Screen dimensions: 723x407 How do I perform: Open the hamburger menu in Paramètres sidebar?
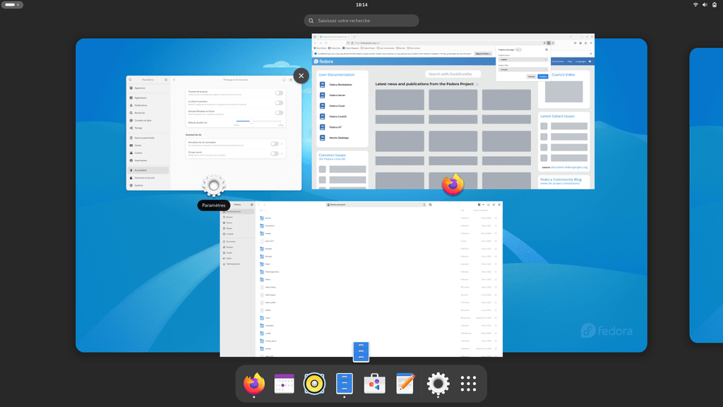[166, 80]
